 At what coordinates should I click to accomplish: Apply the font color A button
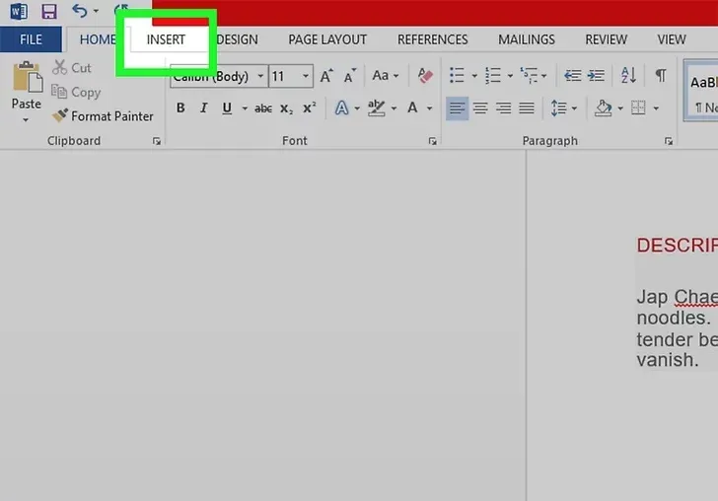click(412, 108)
